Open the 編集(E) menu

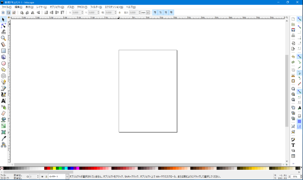pyautogui.click(x=19, y=7)
